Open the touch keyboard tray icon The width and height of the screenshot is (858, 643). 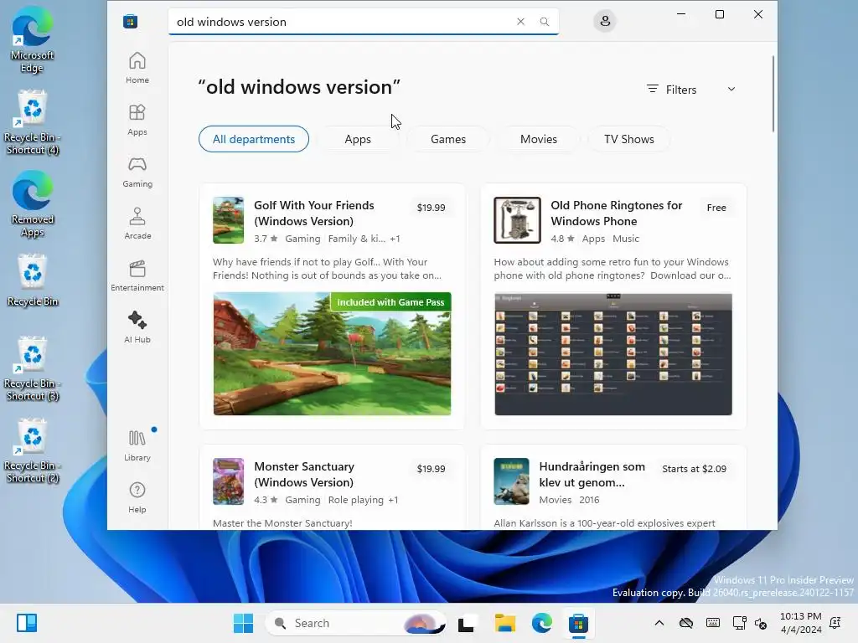713,623
